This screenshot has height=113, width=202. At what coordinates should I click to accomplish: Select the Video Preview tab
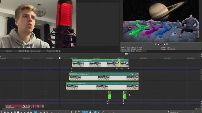126,51
